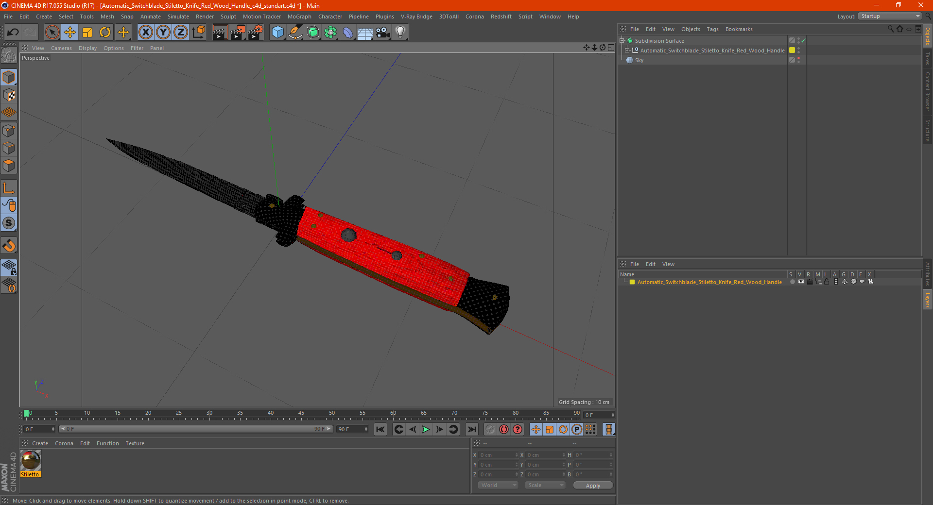Activate the Scale tool
This screenshot has height=505, width=933.
[87, 33]
